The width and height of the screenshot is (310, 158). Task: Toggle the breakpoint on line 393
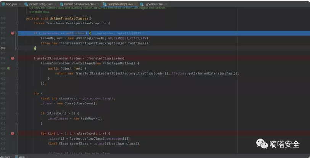pos(13,33)
